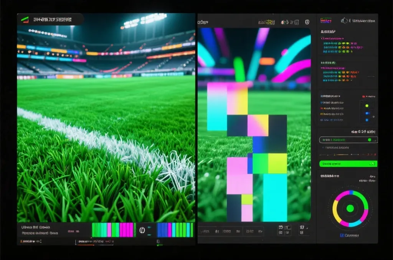
Task: Toggle the yellow-green dot in the list panel
Action: pos(367,106)
